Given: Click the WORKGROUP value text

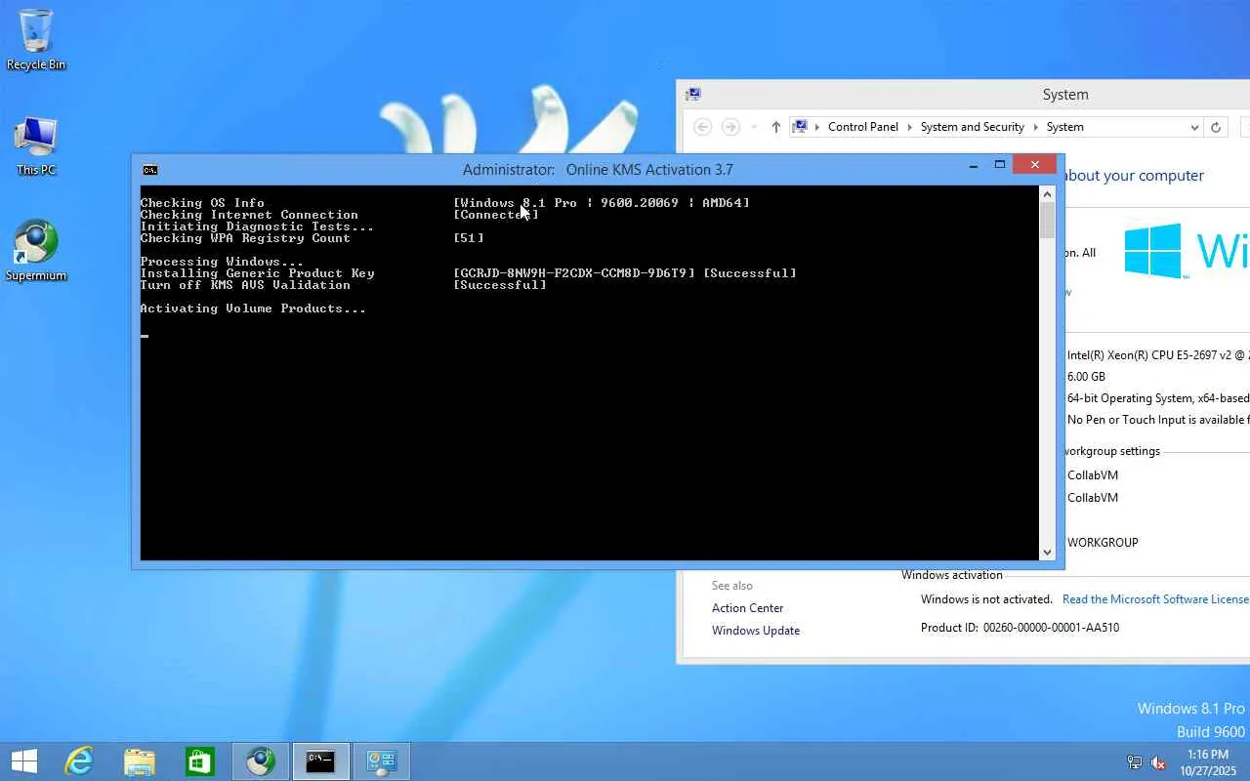Looking at the screenshot, I should tap(1103, 543).
